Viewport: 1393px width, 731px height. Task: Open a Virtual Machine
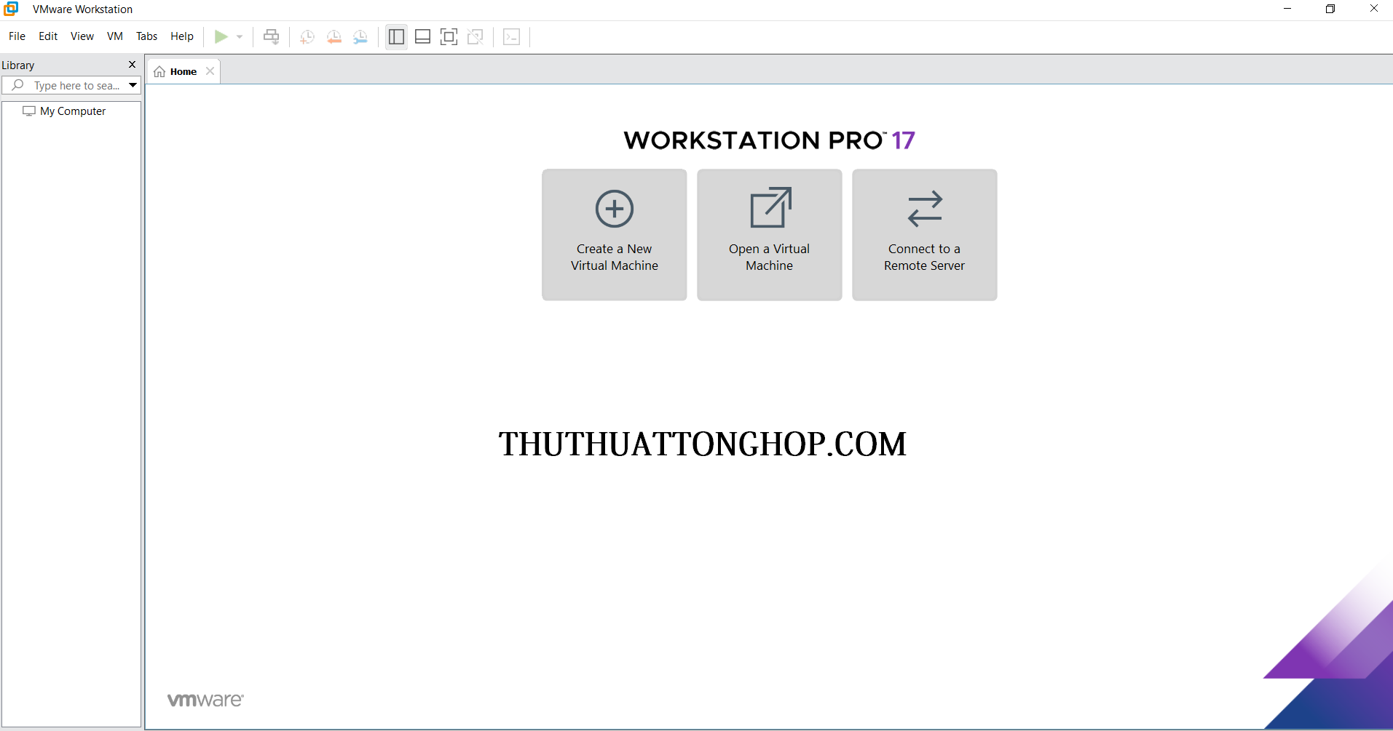coord(769,234)
